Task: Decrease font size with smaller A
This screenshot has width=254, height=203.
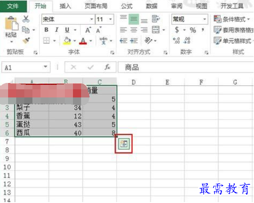Action: pos(99,30)
